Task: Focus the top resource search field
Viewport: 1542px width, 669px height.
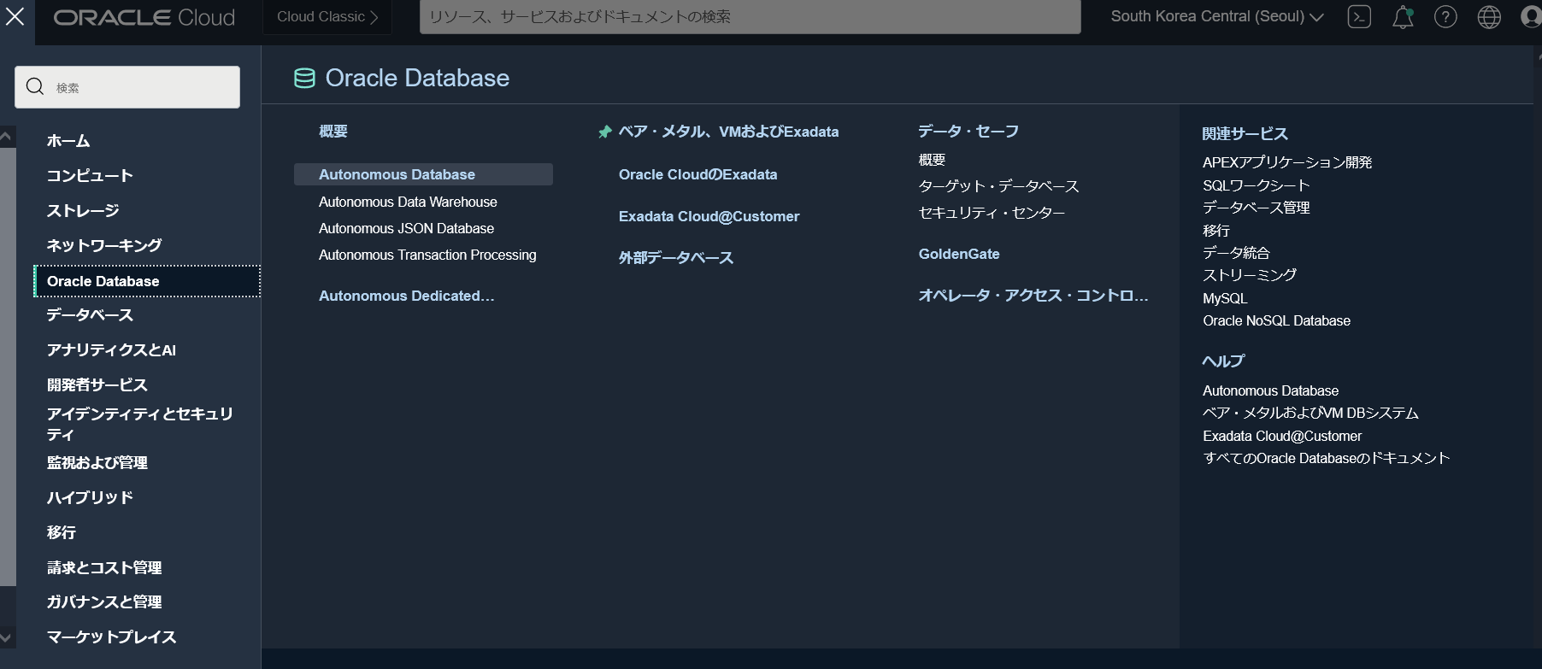Action: pos(750,17)
